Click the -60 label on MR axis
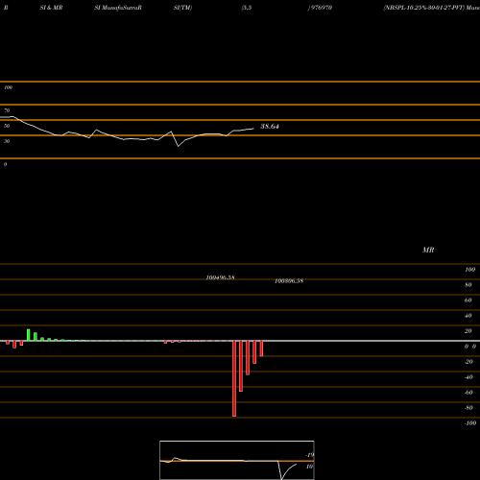Image resolution: width=480 pixels, height=480 pixels. tap(468, 393)
